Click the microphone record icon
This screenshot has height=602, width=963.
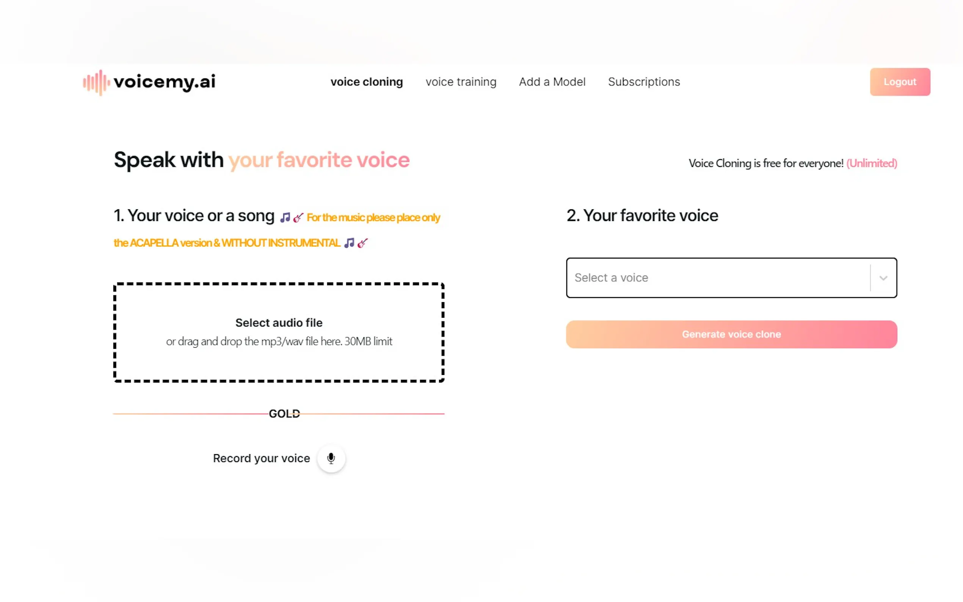pyautogui.click(x=331, y=458)
